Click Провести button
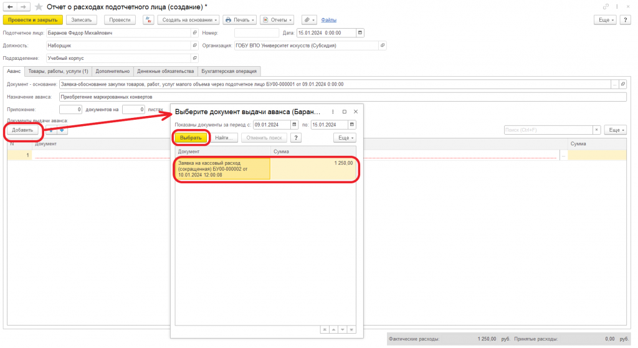Image resolution: width=638 pixels, height=348 pixels. tap(120, 20)
